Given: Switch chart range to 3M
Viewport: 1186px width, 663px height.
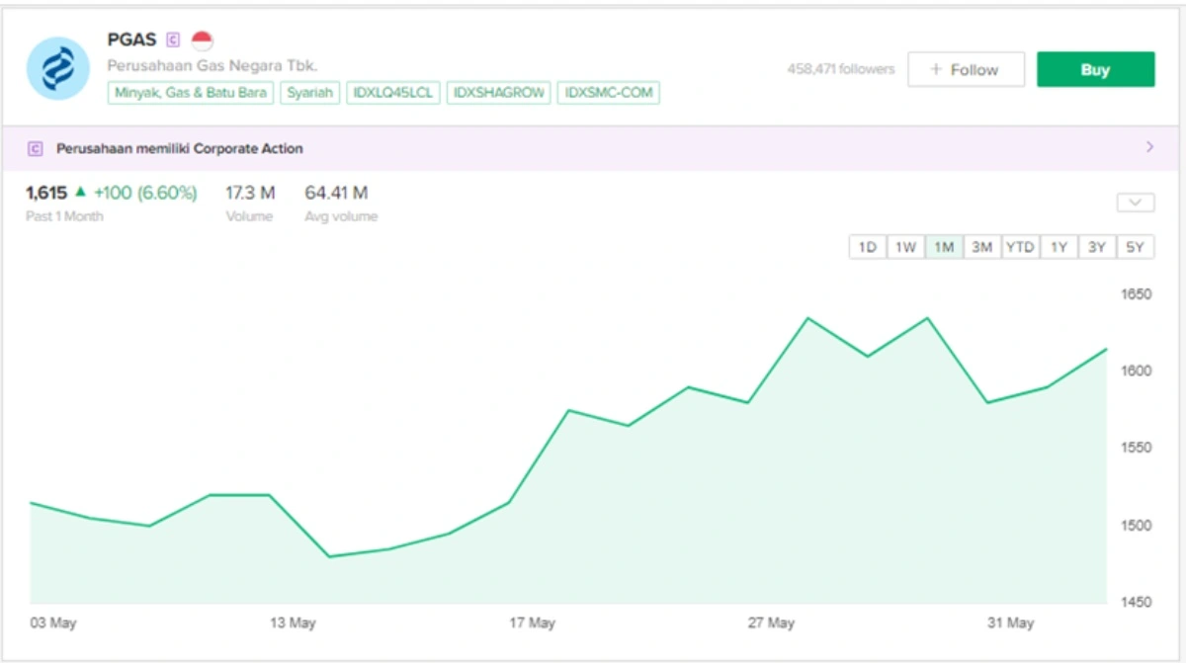Looking at the screenshot, I should coord(981,248).
